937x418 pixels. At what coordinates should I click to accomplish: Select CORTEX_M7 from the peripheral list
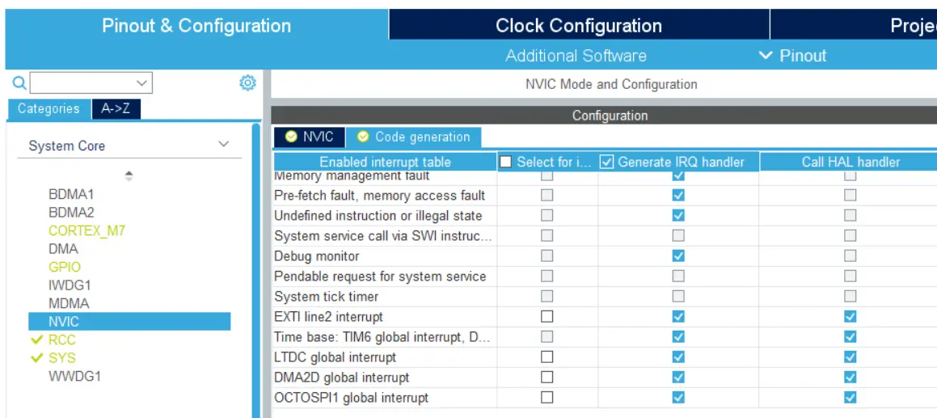(87, 230)
